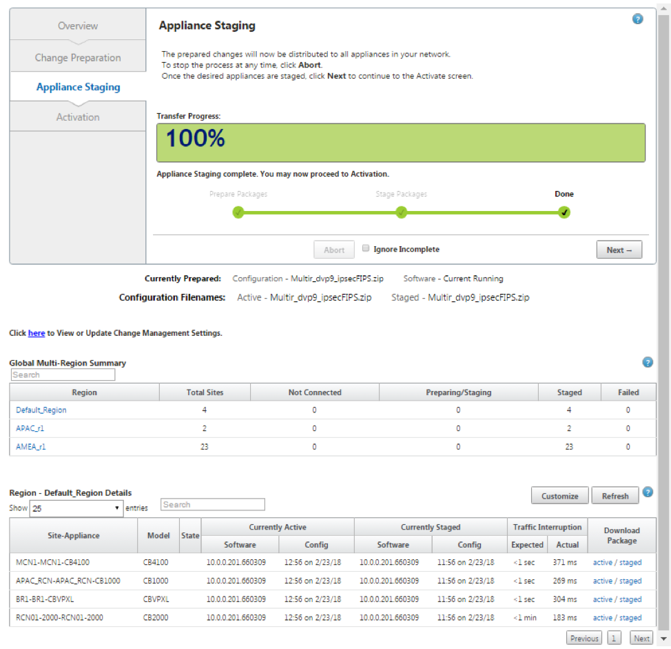Follow the 'here' Change Management Settings link
The height and width of the screenshot is (649, 671).
click(37, 333)
